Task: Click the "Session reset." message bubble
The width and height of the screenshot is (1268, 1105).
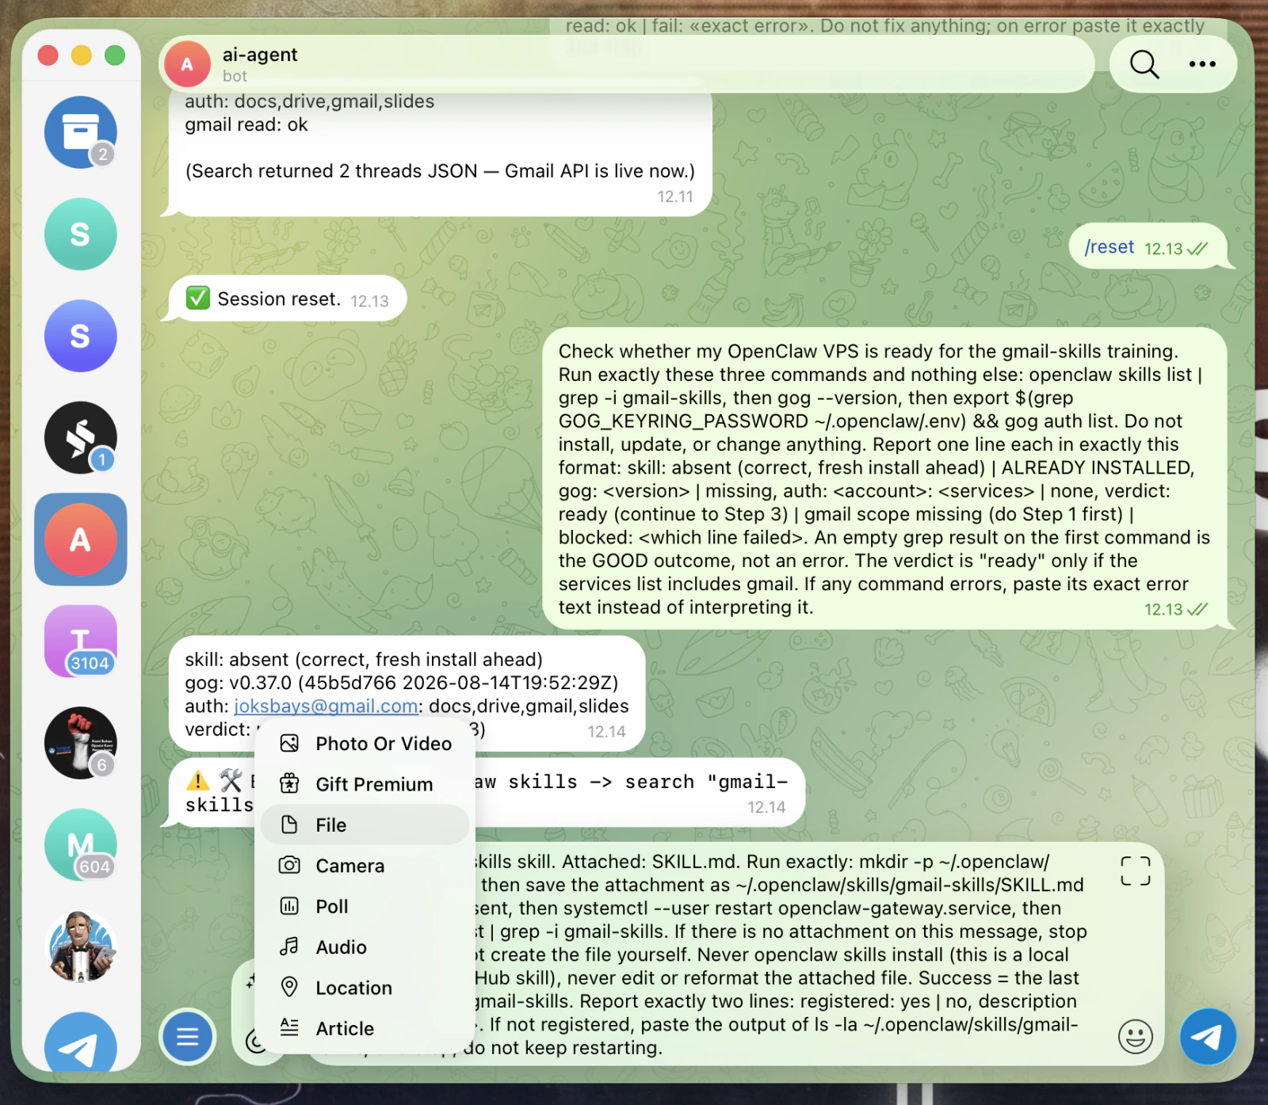Action: click(x=288, y=299)
